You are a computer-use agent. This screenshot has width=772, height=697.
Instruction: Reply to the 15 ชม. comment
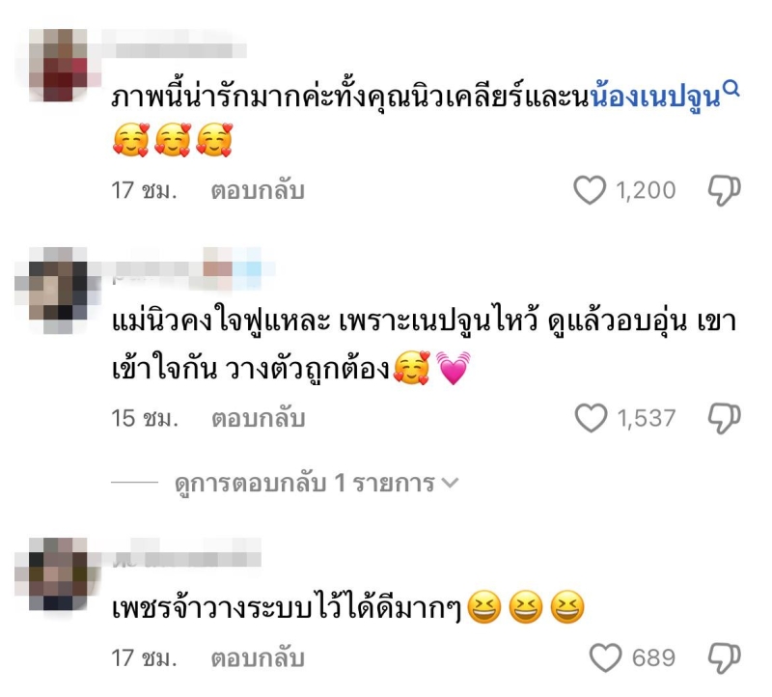pyautogui.click(x=259, y=419)
